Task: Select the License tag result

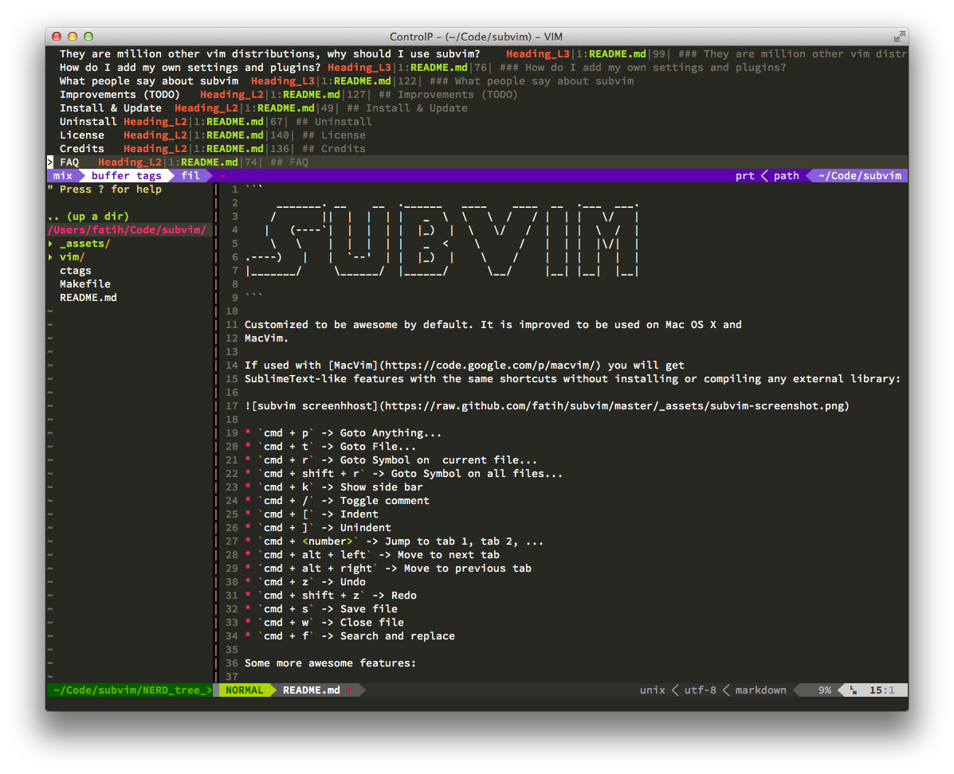Action: click(x=477, y=135)
